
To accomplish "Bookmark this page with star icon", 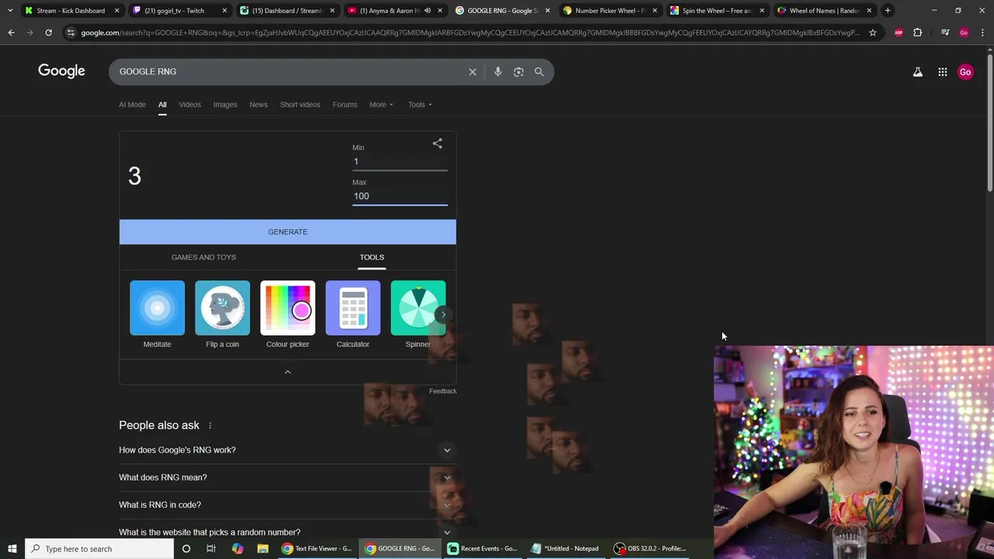I will [x=873, y=33].
